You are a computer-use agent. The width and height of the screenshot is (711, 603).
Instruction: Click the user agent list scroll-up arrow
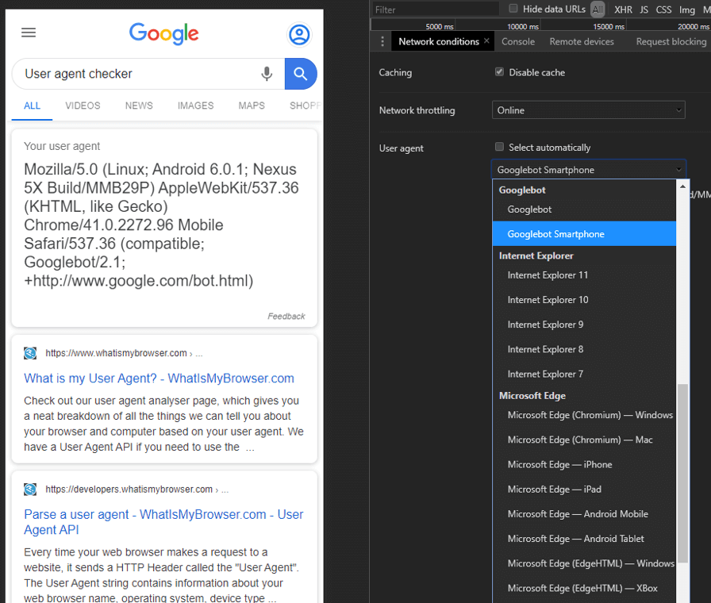[x=682, y=186]
